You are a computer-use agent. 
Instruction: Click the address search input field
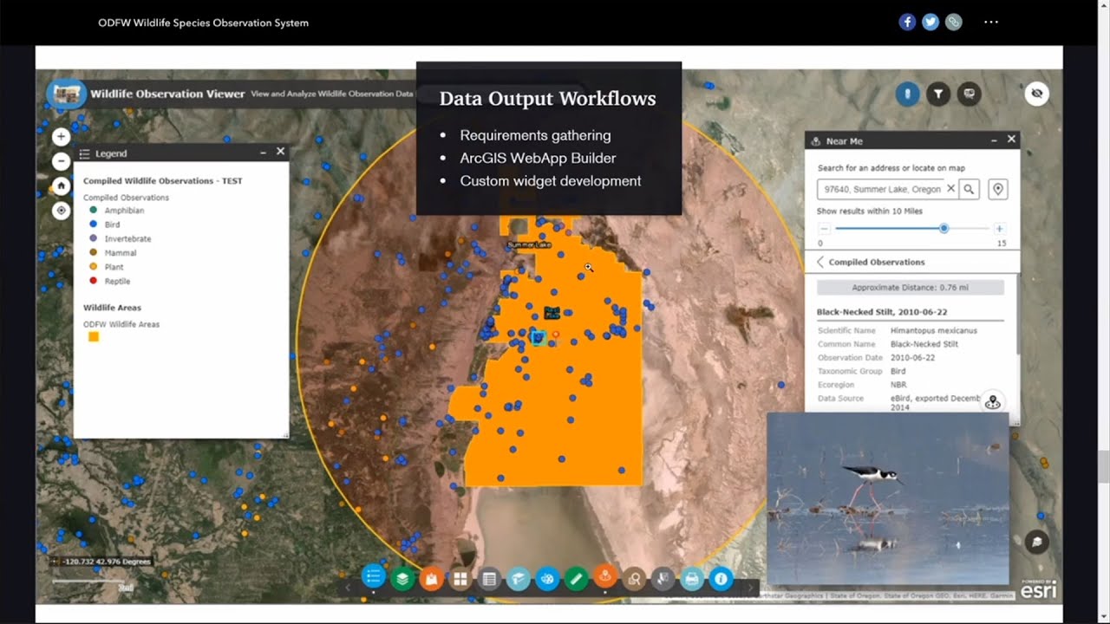click(881, 189)
